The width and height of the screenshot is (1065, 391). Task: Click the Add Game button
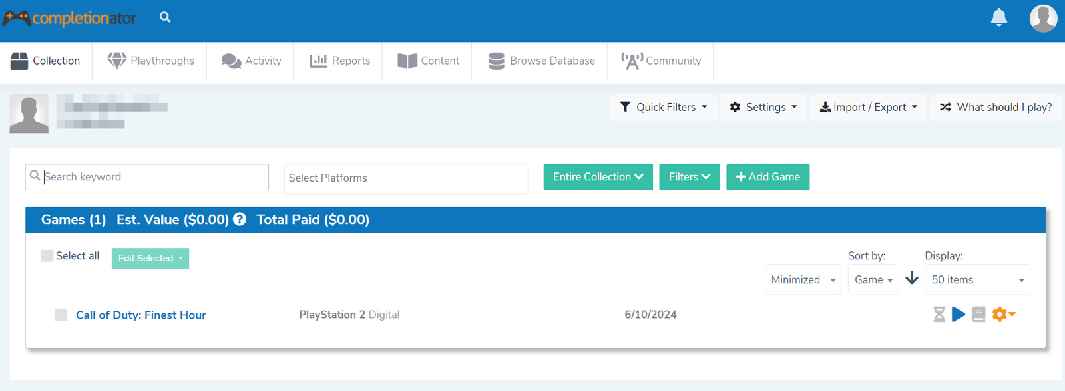[x=767, y=177]
